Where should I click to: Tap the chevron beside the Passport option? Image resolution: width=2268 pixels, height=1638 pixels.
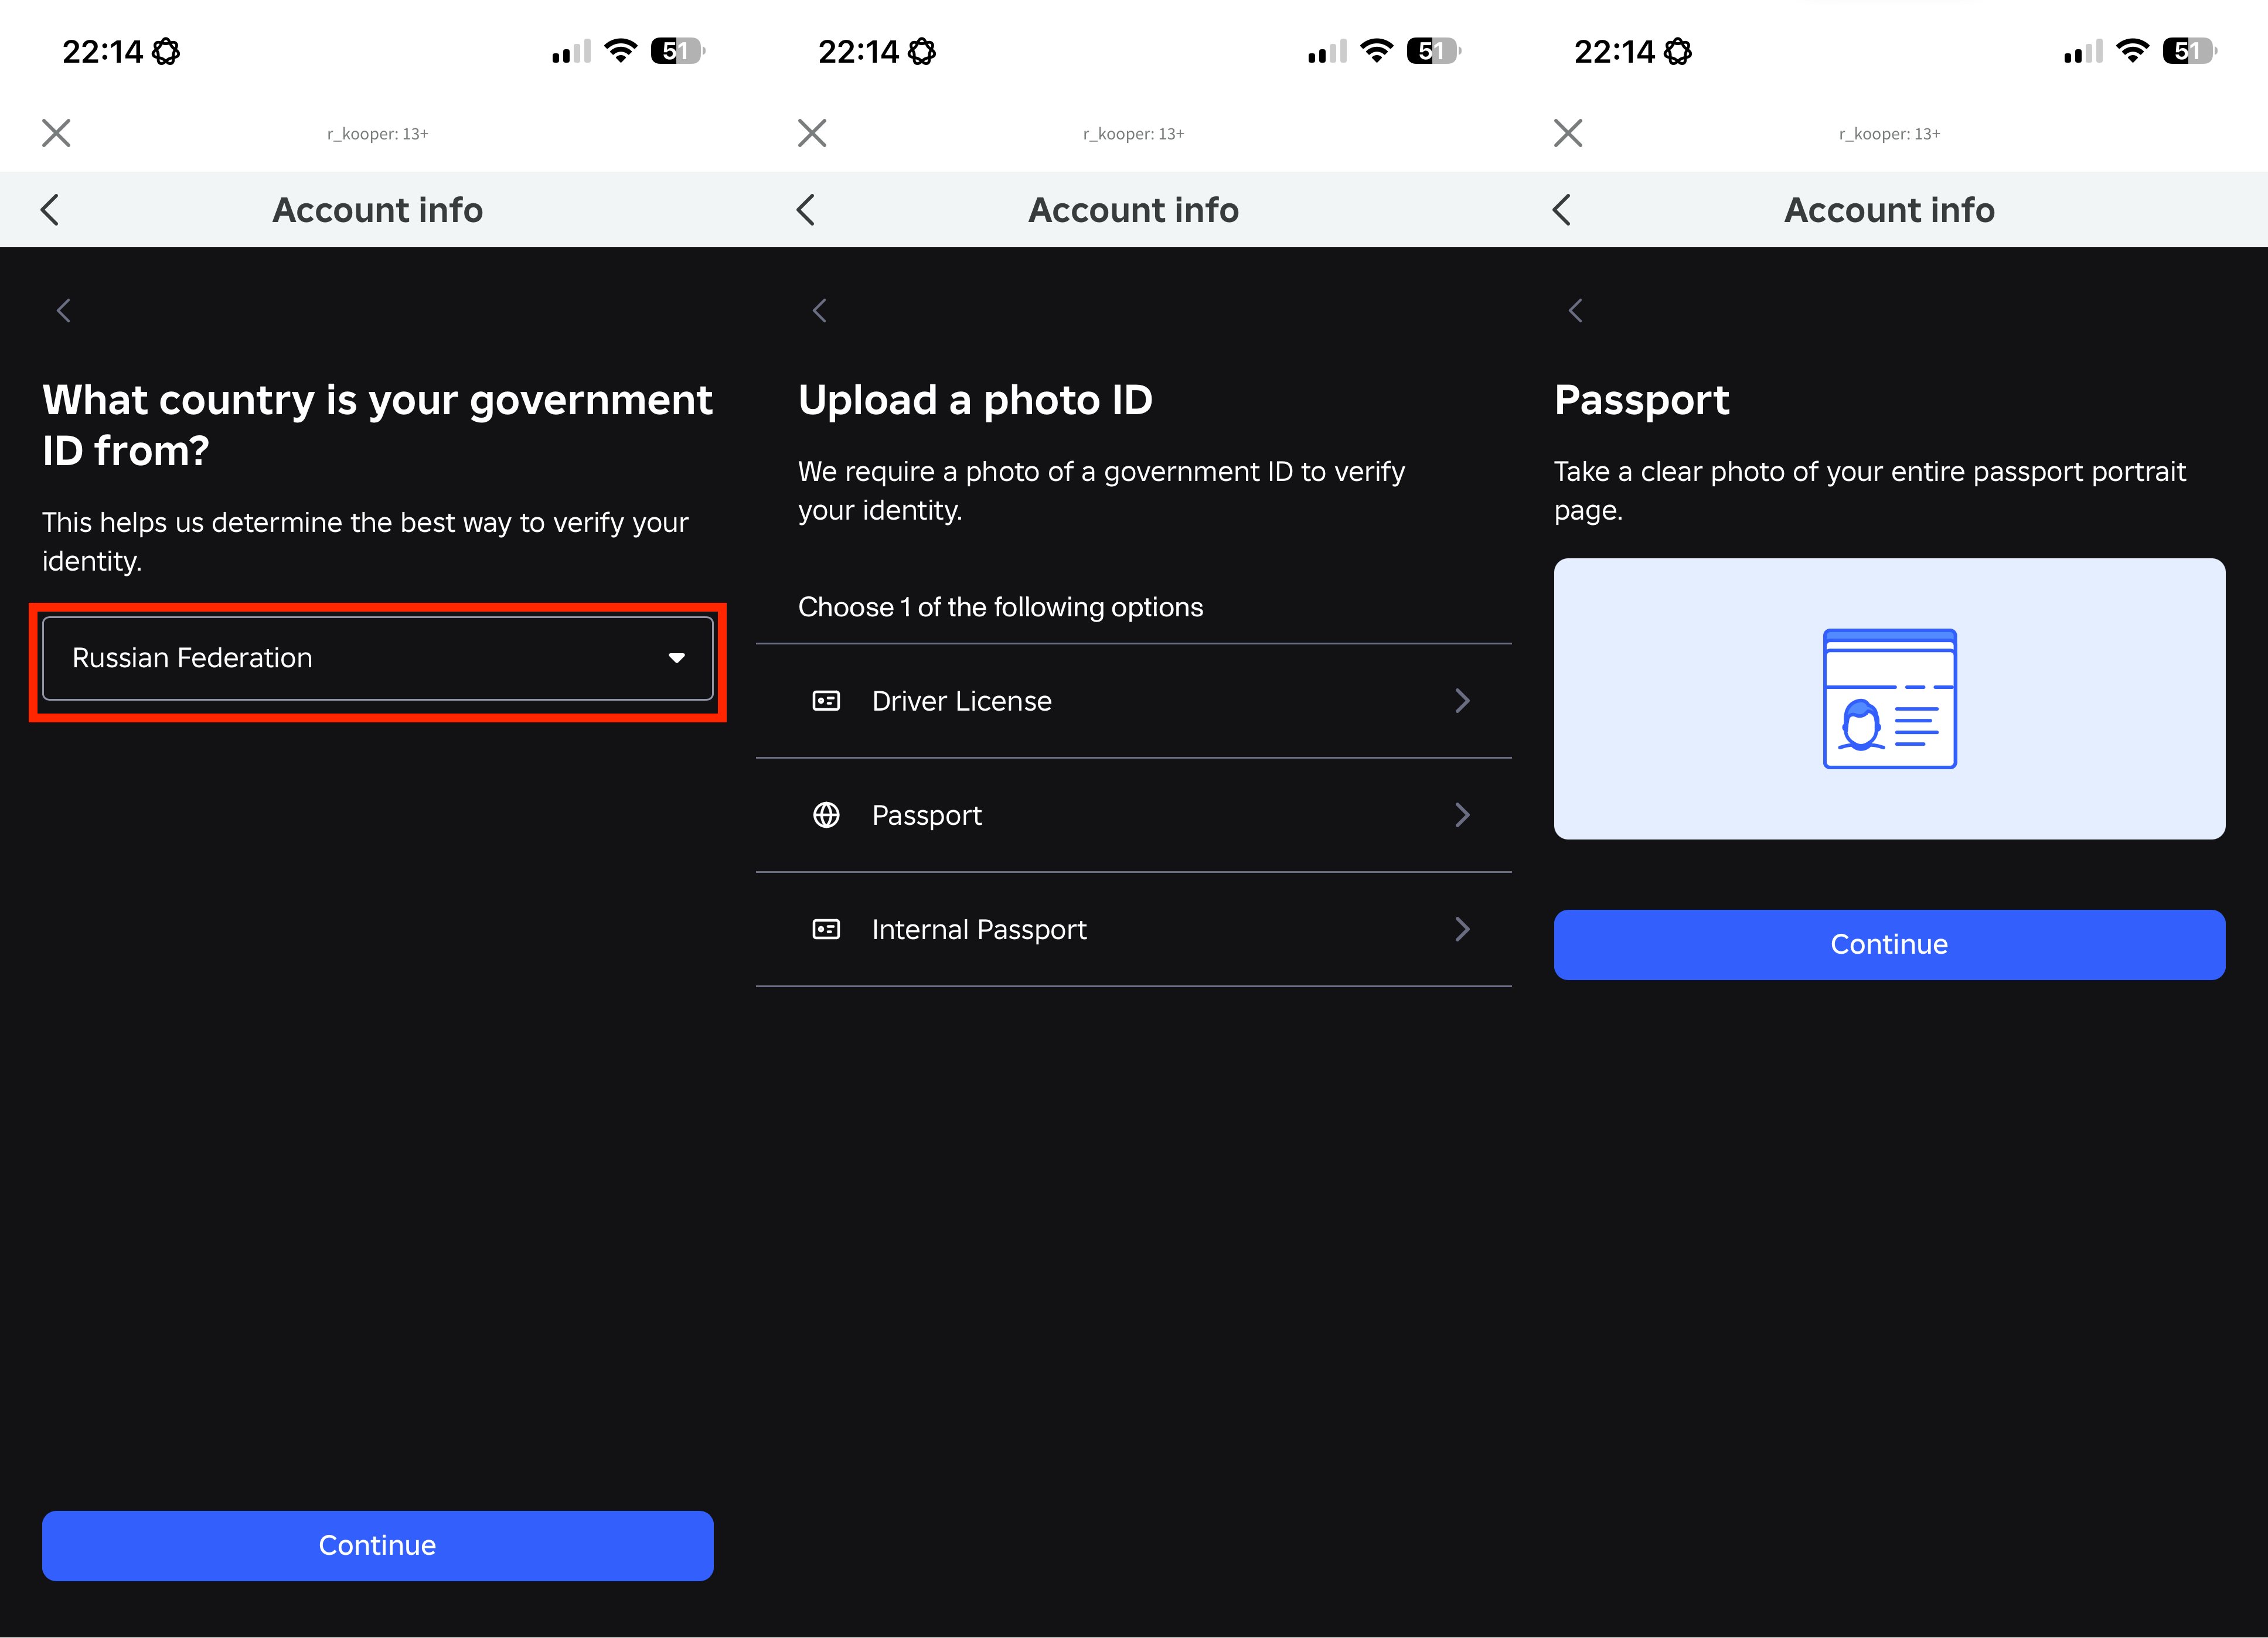click(1462, 815)
